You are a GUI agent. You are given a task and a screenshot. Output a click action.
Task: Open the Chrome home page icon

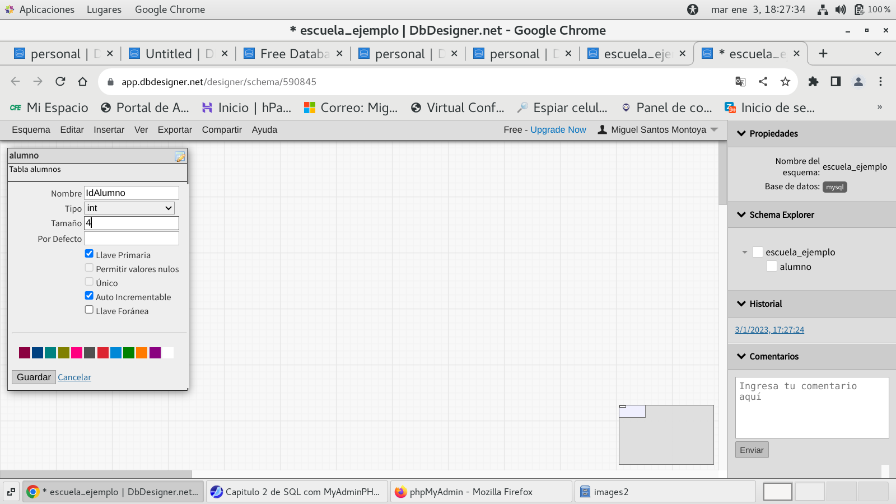click(83, 82)
